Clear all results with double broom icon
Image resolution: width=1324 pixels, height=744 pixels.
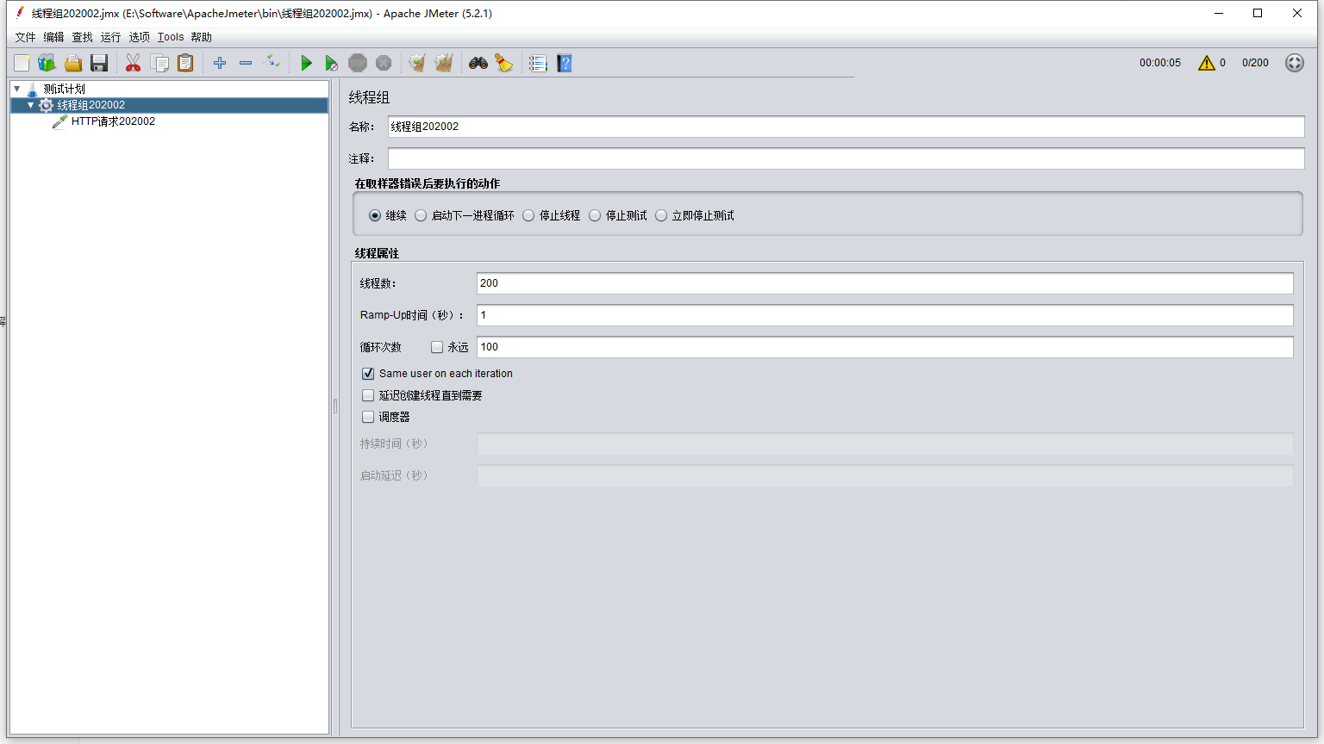pos(444,63)
